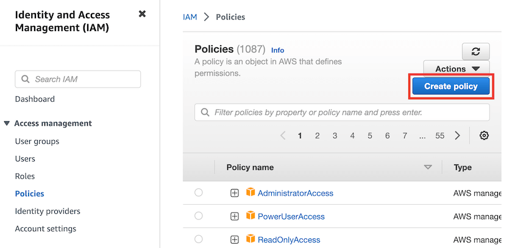Image resolution: width=515 pixels, height=248 pixels.
Task: Open Roles in the sidebar
Action: (x=24, y=176)
